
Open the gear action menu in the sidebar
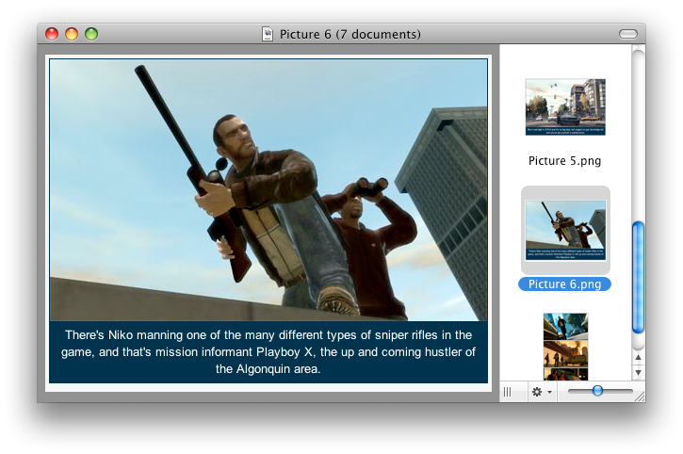(x=542, y=392)
